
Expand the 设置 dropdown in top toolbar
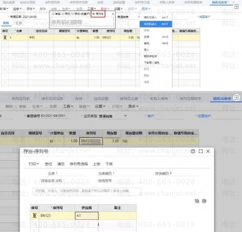(118, 9)
